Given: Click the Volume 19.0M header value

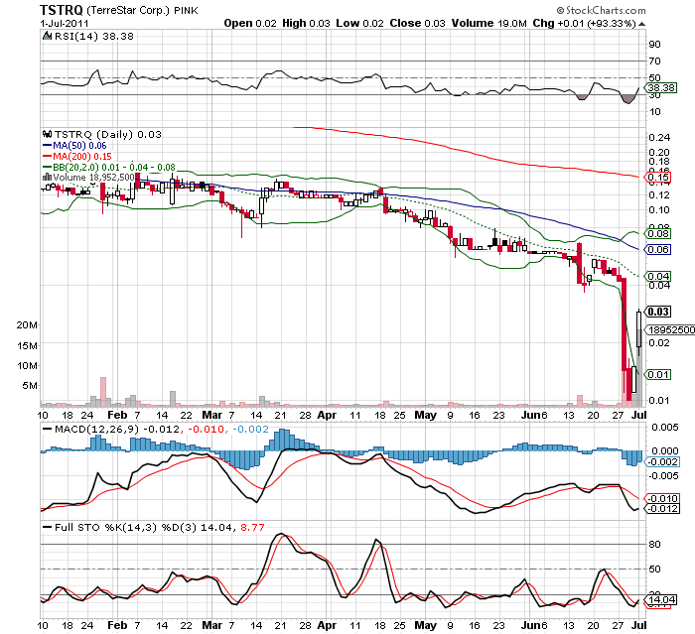Looking at the screenshot, I should [x=488, y=23].
